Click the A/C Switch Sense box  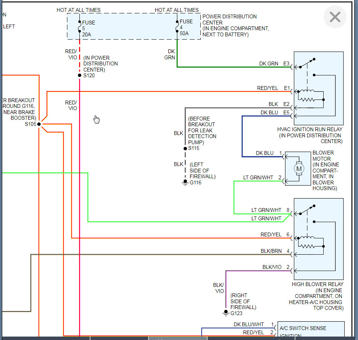coord(311,329)
